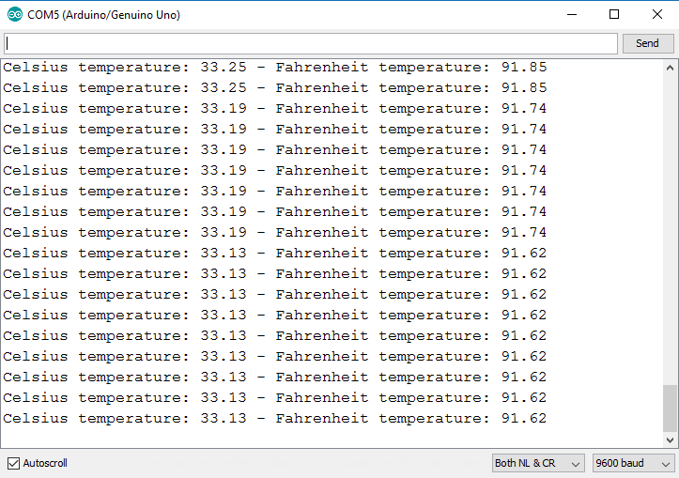Click the topmost 33.25 Celsius output line

click(274, 68)
